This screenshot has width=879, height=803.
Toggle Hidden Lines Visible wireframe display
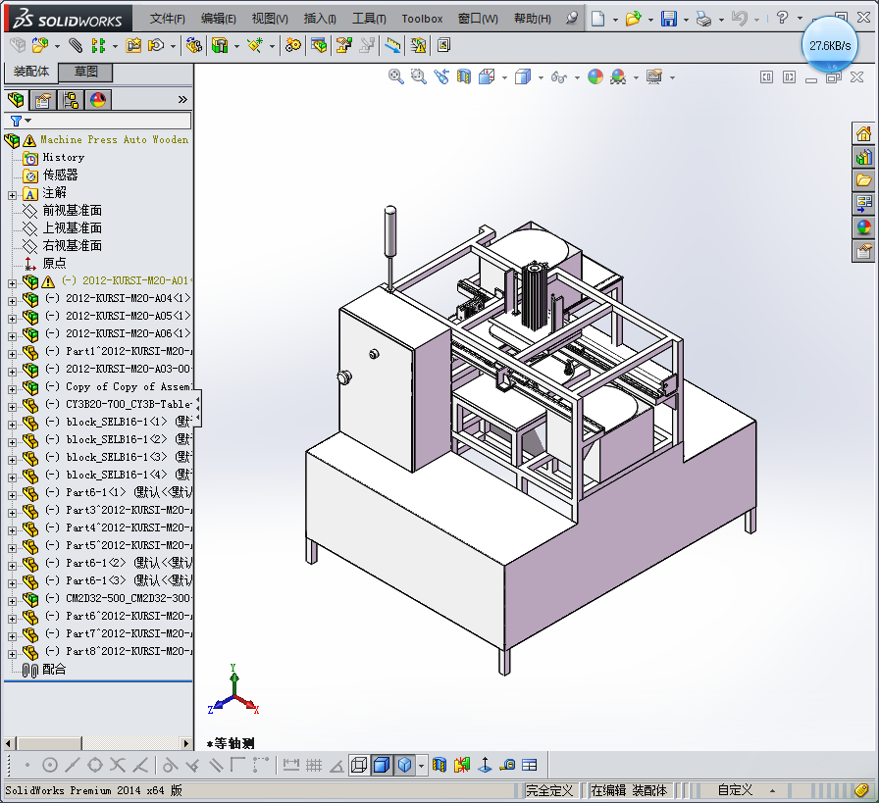(x=359, y=765)
